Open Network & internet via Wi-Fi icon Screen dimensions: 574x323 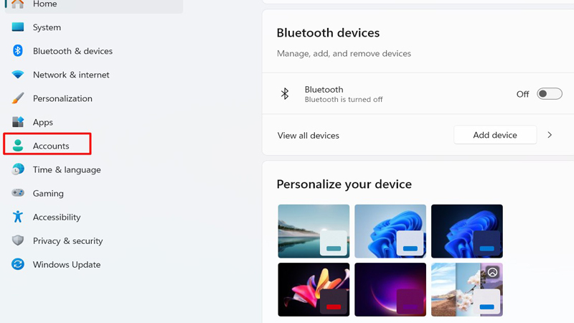point(18,75)
